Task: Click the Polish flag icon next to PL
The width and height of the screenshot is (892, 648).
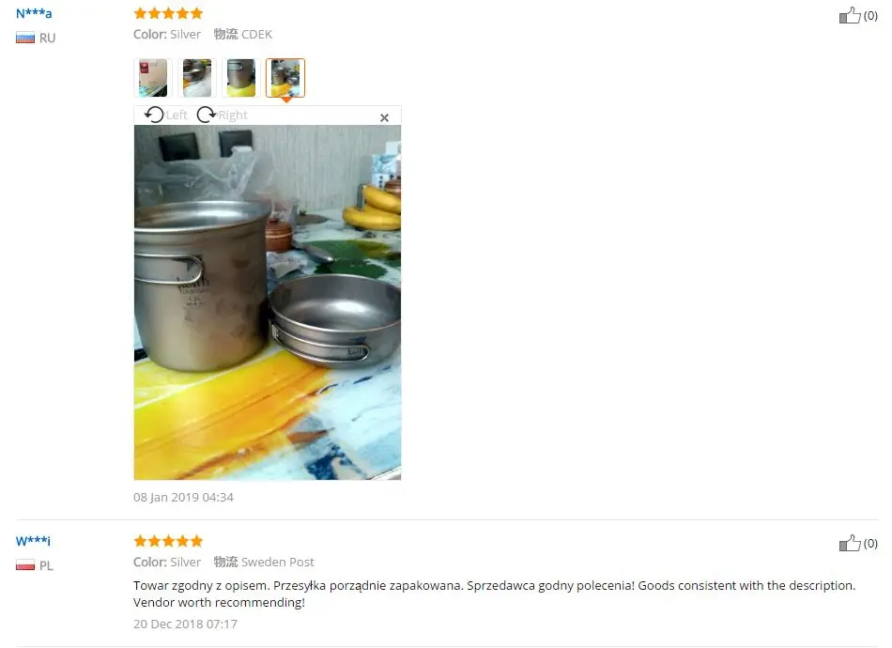Action: coord(25,565)
